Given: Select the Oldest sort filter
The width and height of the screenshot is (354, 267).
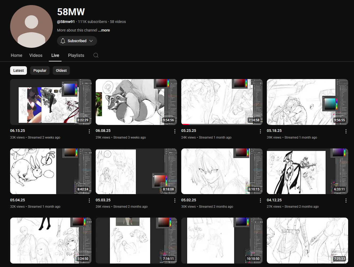Looking at the screenshot, I should [61, 70].
